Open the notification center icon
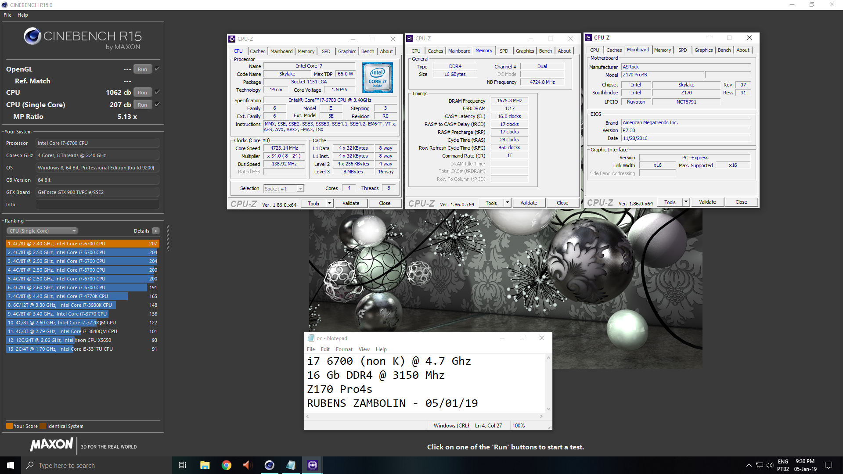843x474 pixels. [829, 465]
